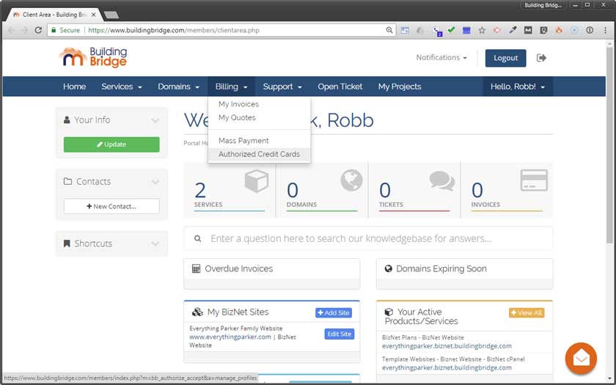Click the blue square extension icon

466,30
